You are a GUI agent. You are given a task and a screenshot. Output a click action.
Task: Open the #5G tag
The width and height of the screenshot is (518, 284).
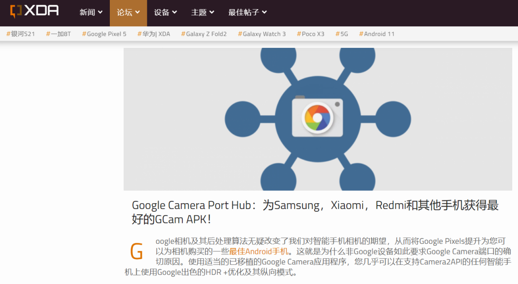point(341,34)
